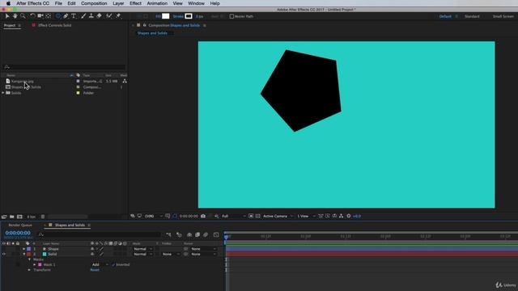Select the Small Screen workspace
518x291 pixels.
503,16
